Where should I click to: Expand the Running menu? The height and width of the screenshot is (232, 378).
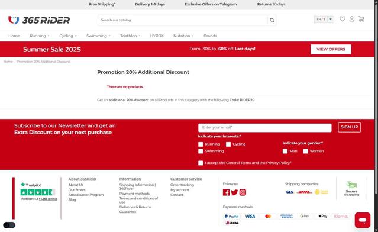(40, 36)
